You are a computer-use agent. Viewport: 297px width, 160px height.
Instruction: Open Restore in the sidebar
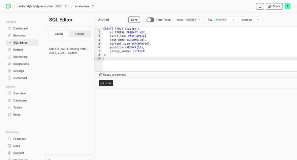(x=22, y=50)
